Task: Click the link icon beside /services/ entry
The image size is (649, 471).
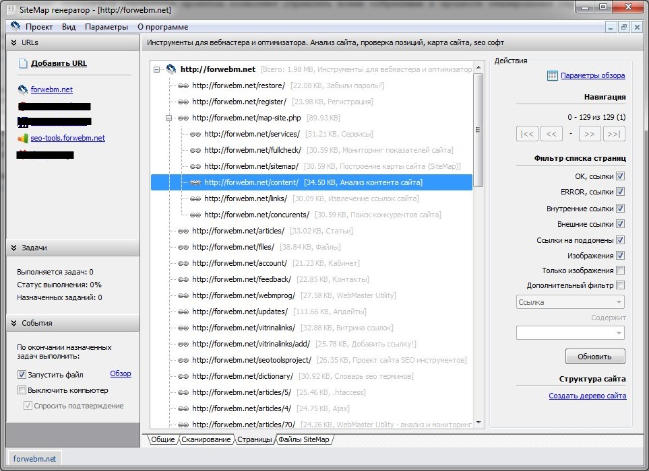Action: click(195, 134)
